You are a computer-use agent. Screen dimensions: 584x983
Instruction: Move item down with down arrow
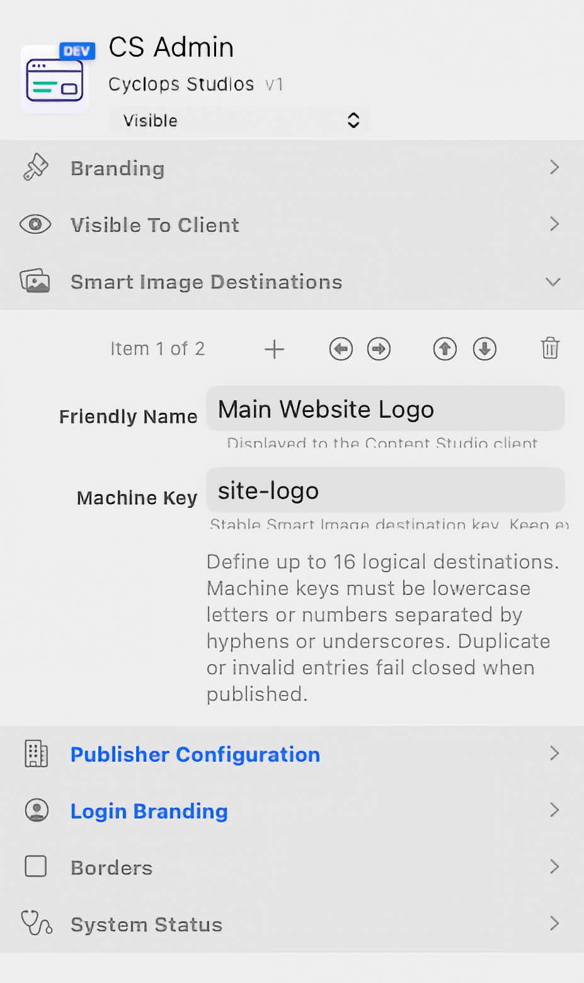pos(484,348)
